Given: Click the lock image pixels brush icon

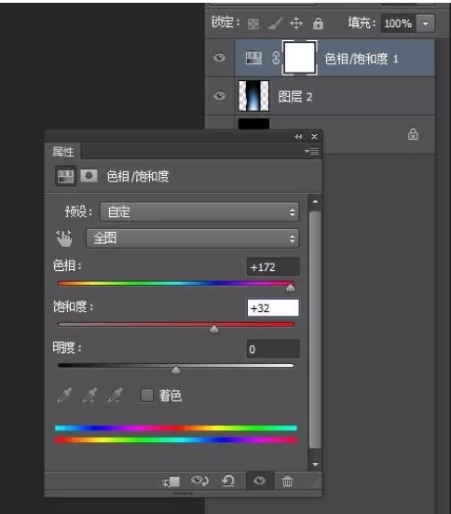Looking at the screenshot, I should coord(275,23).
